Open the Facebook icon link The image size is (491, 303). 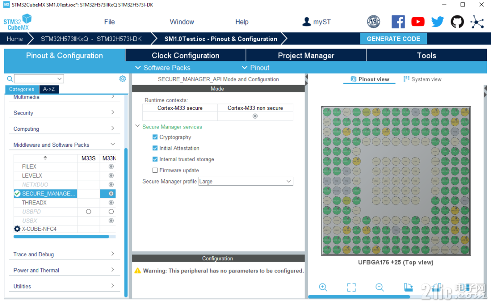click(398, 22)
